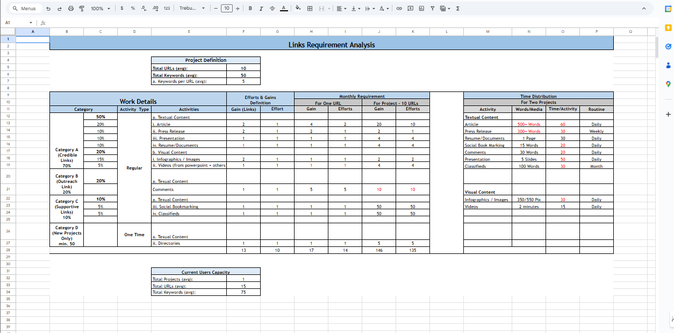
Task: Select the Links Requirement Analysis title cell
Action: [x=331, y=45]
